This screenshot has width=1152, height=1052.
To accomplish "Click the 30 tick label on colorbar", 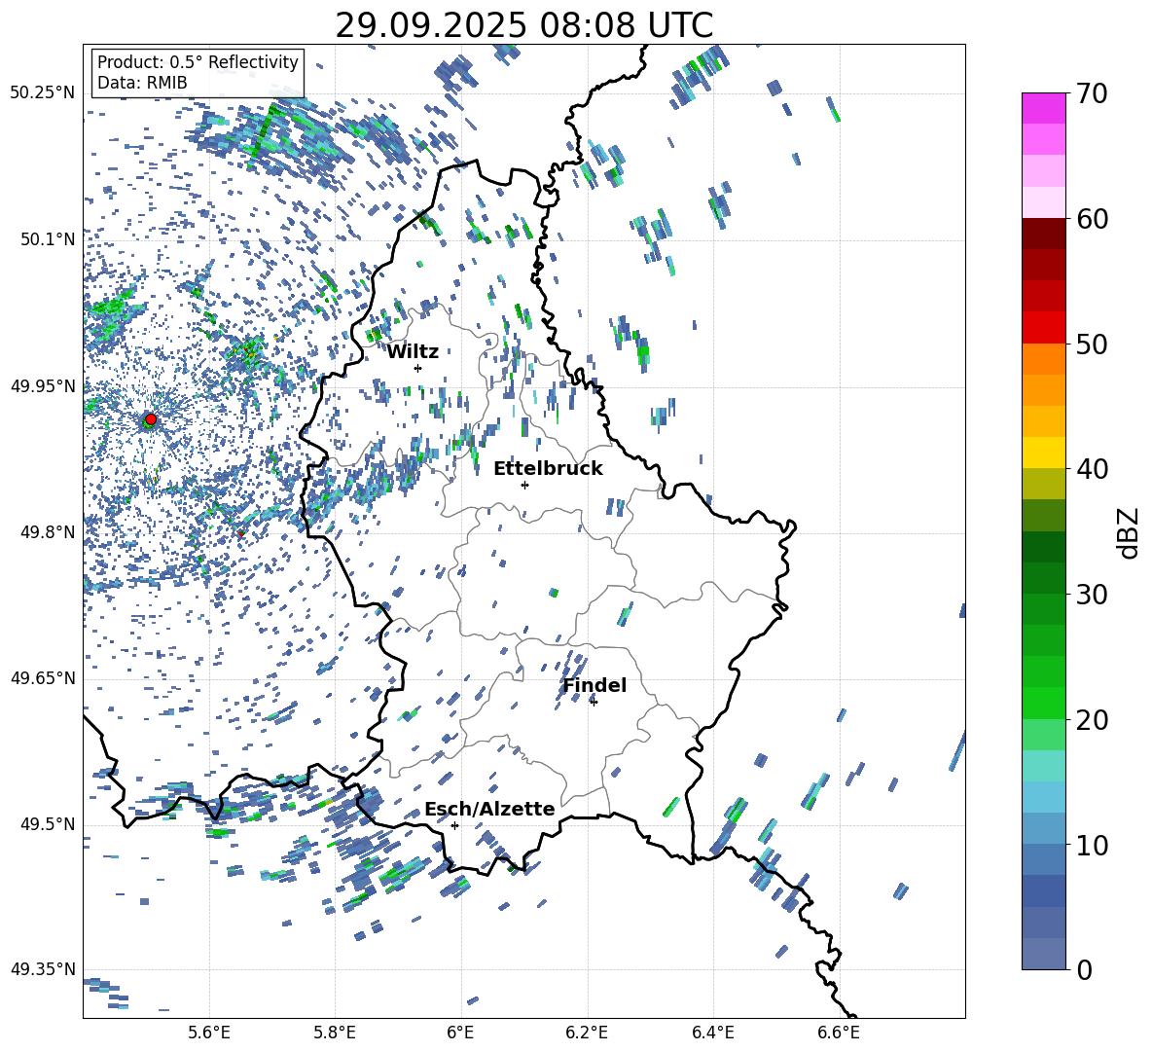I will click(1094, 595).
